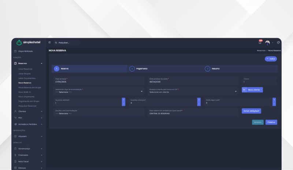Click the simpleshotel logo icon
The height and width of the screenshot is (170, 293).
tap(19, 43)
